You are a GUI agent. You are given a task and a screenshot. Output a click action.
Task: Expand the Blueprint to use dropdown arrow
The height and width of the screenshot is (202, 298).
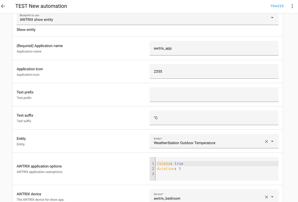(272, 18)
